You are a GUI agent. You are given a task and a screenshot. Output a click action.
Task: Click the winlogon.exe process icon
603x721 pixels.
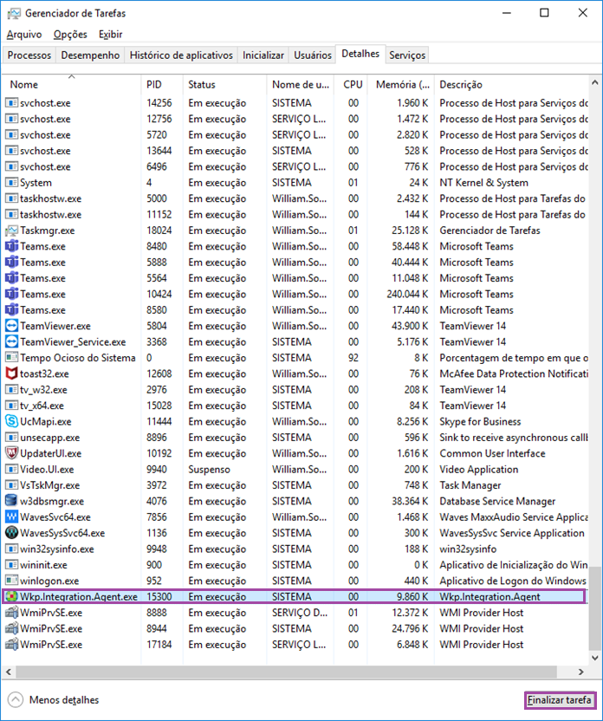(11, 581)
